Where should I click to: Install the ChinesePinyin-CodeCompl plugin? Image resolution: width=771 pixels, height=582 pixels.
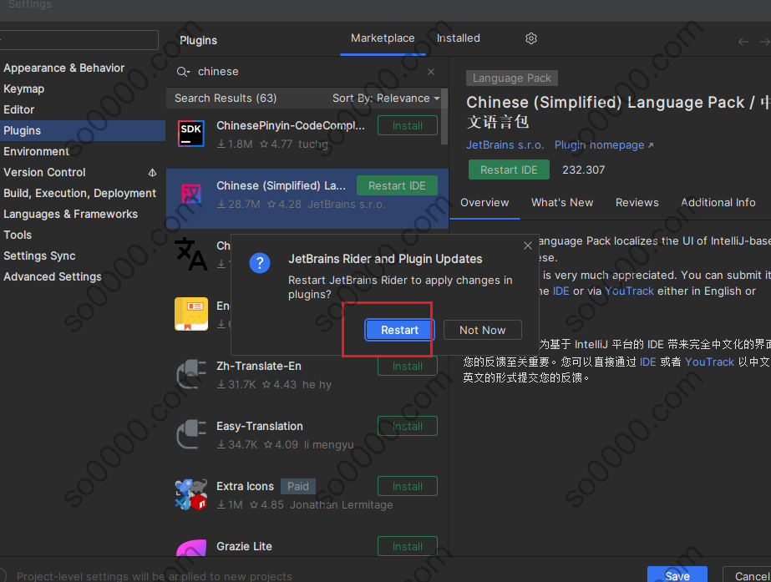[407, 125]
